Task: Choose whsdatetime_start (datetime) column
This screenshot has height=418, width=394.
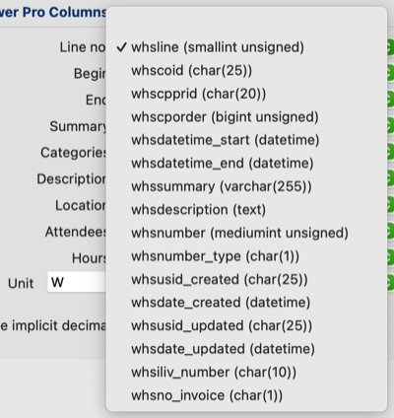Action: (x=246, y=140)
